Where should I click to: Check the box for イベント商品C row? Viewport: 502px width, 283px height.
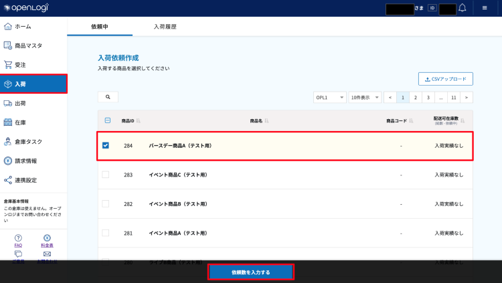pyautogui.click(x=106, y=175)
